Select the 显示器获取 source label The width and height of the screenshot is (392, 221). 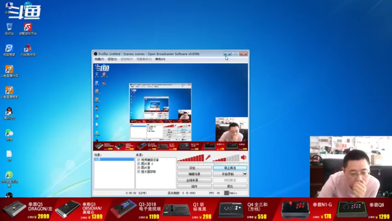[x=148, y=172]
